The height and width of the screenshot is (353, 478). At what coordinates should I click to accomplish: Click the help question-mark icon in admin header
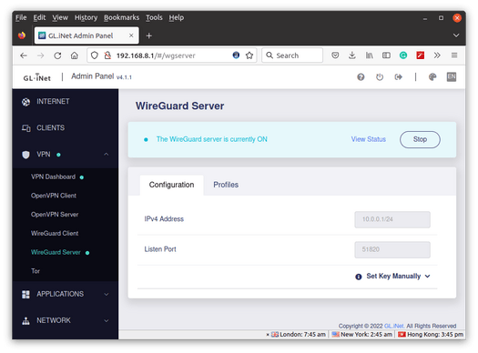pyautogui.click(x=361, y=77)
